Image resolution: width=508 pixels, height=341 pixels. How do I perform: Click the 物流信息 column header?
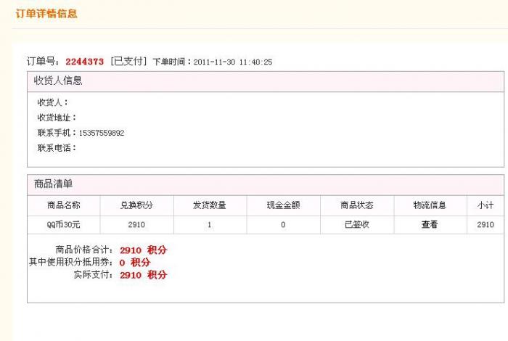430,205
